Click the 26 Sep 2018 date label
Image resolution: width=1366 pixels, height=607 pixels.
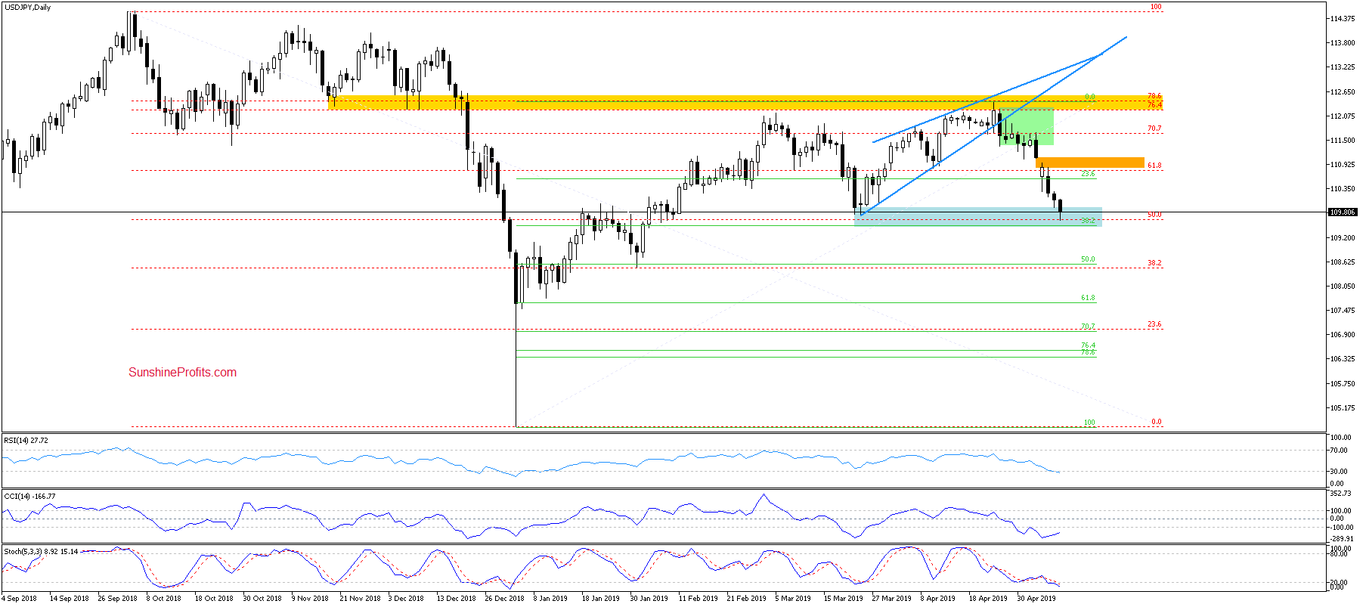[x=117, y=599]
